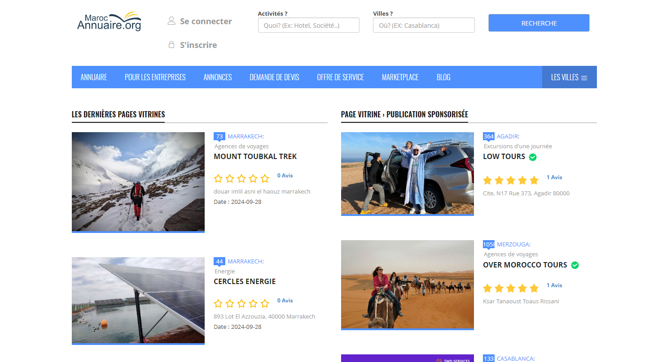Image resolution: width=662 pixels, height=362 pixels.
Task: Click the MERZOUGA city link
Action: pyautogui.click(x=514, y=244)
